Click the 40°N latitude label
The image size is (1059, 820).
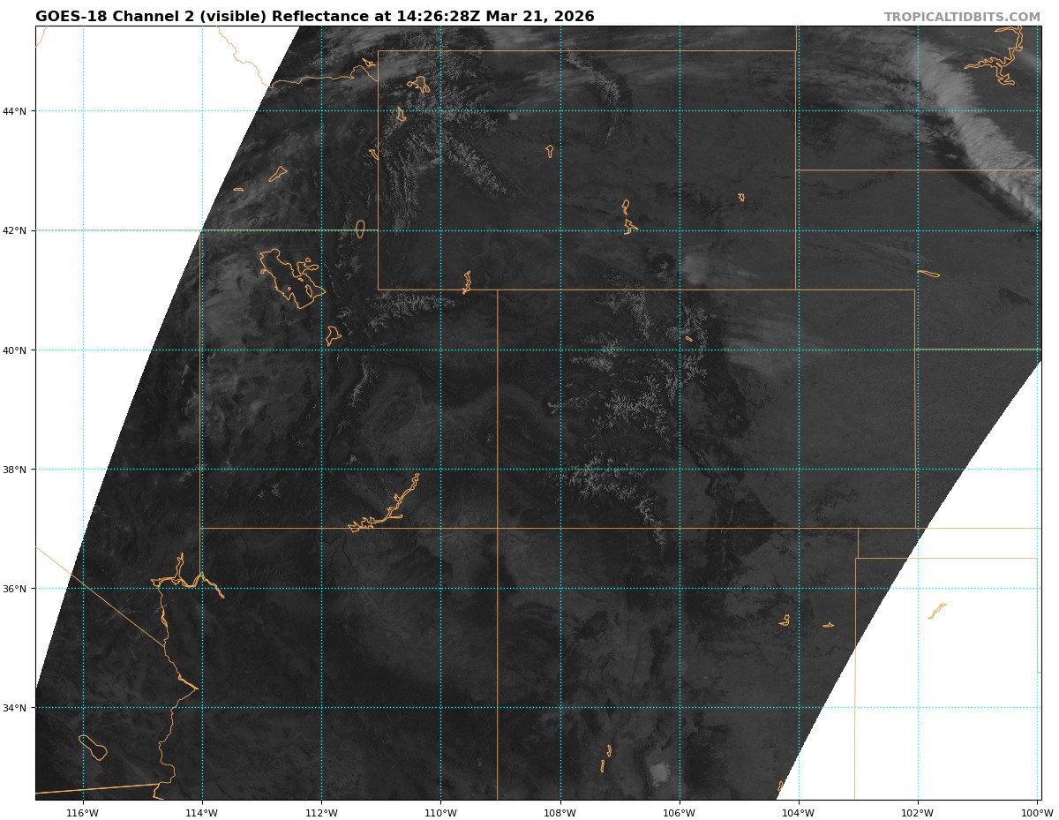17,350
